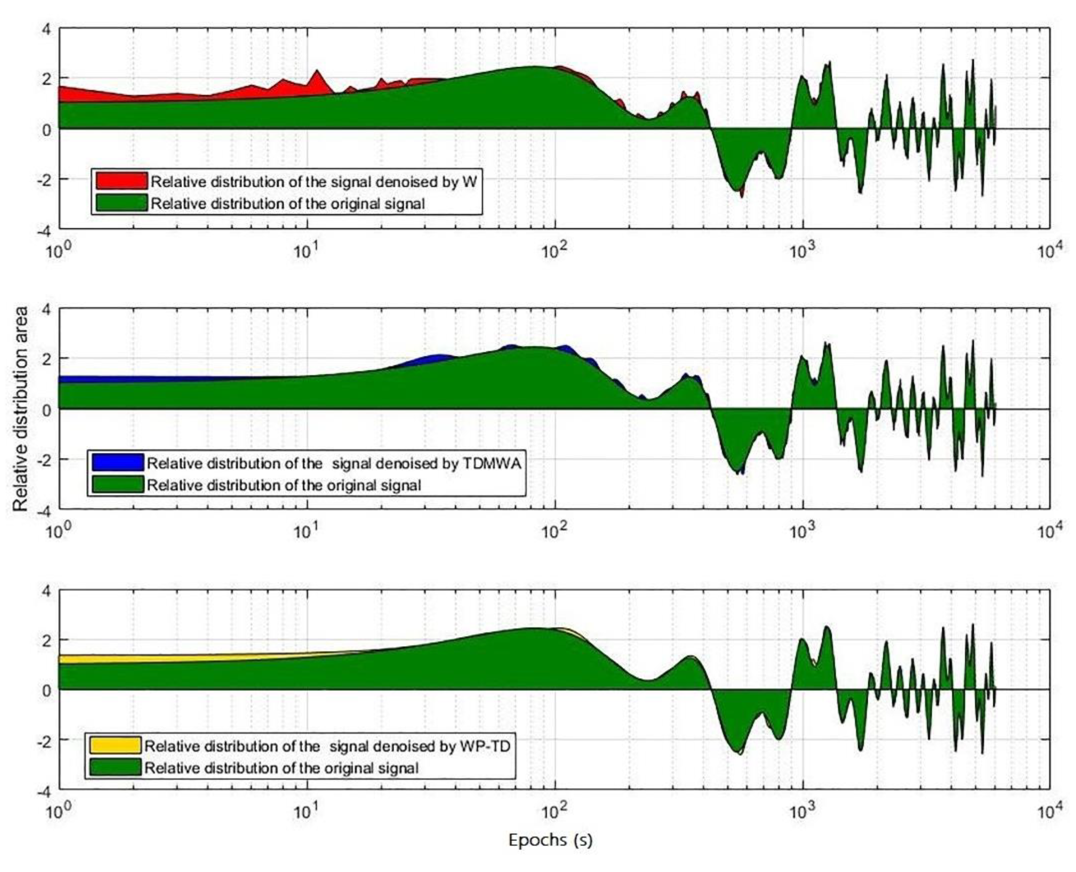Click the green swatch in the middle plot legend

(118, 485)
